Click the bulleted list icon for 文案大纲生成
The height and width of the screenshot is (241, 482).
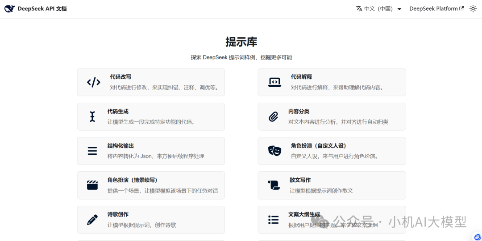pos(273,220)
